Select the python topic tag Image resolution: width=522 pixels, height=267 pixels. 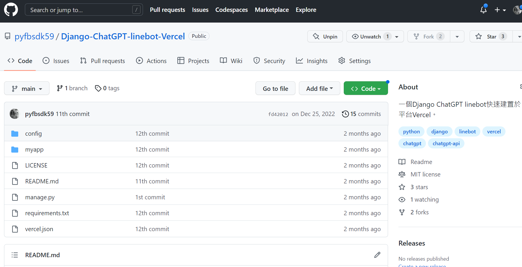[x=411, y=132]
